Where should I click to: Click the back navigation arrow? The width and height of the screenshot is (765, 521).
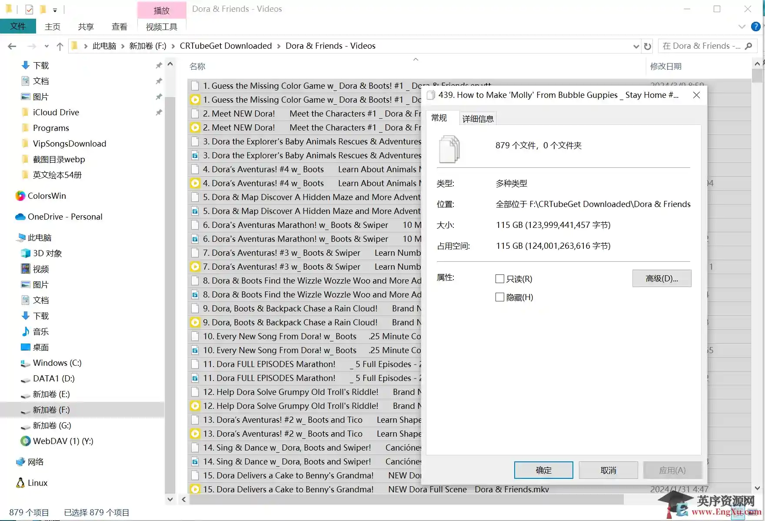click(x=12, y=46)
